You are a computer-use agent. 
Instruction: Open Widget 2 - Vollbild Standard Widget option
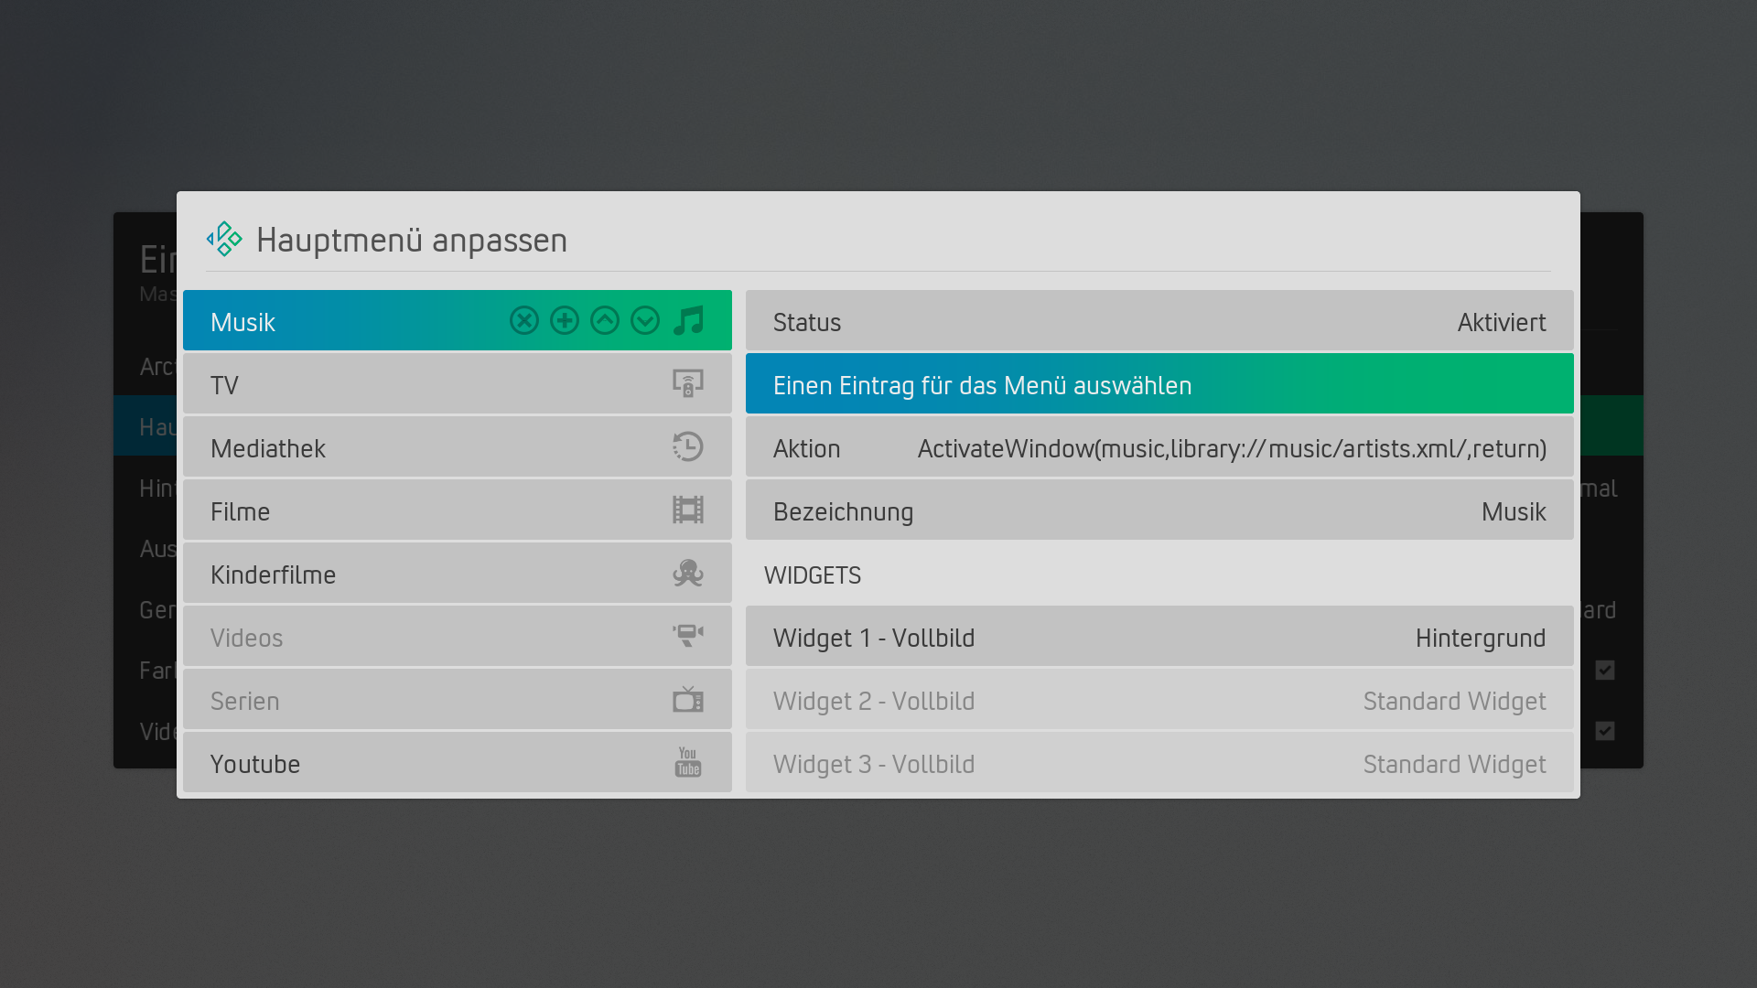point(1159,699)
